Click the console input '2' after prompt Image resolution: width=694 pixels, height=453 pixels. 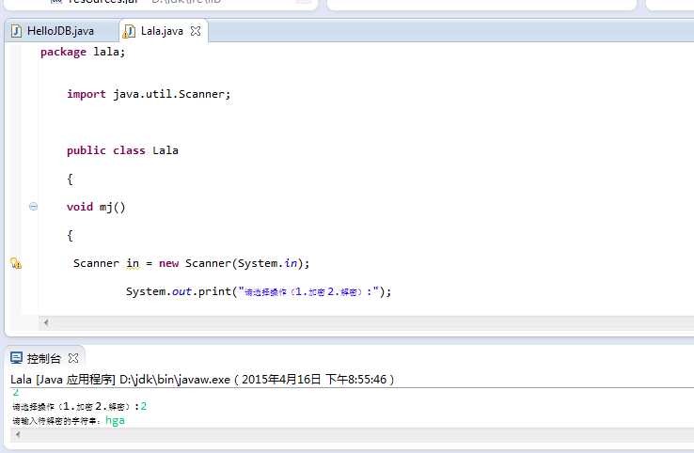click(143, 406)
